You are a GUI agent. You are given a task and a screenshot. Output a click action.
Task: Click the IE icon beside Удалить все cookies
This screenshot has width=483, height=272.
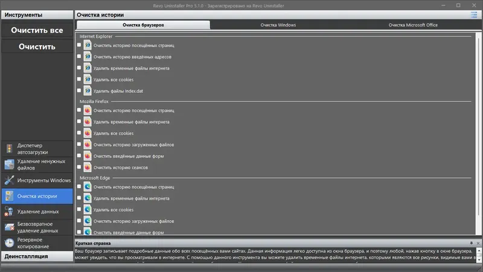click(88, 80)
